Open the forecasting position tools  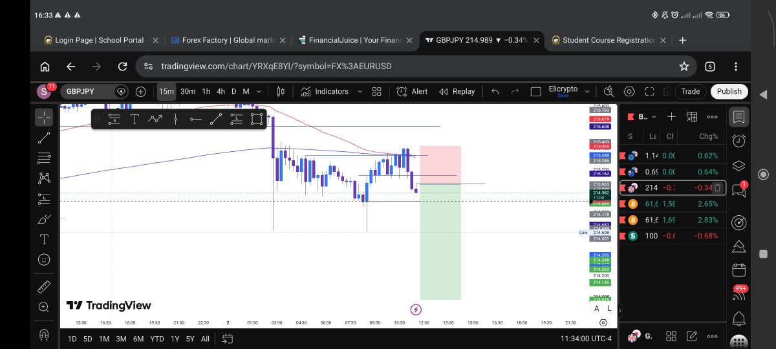[44, 198]
